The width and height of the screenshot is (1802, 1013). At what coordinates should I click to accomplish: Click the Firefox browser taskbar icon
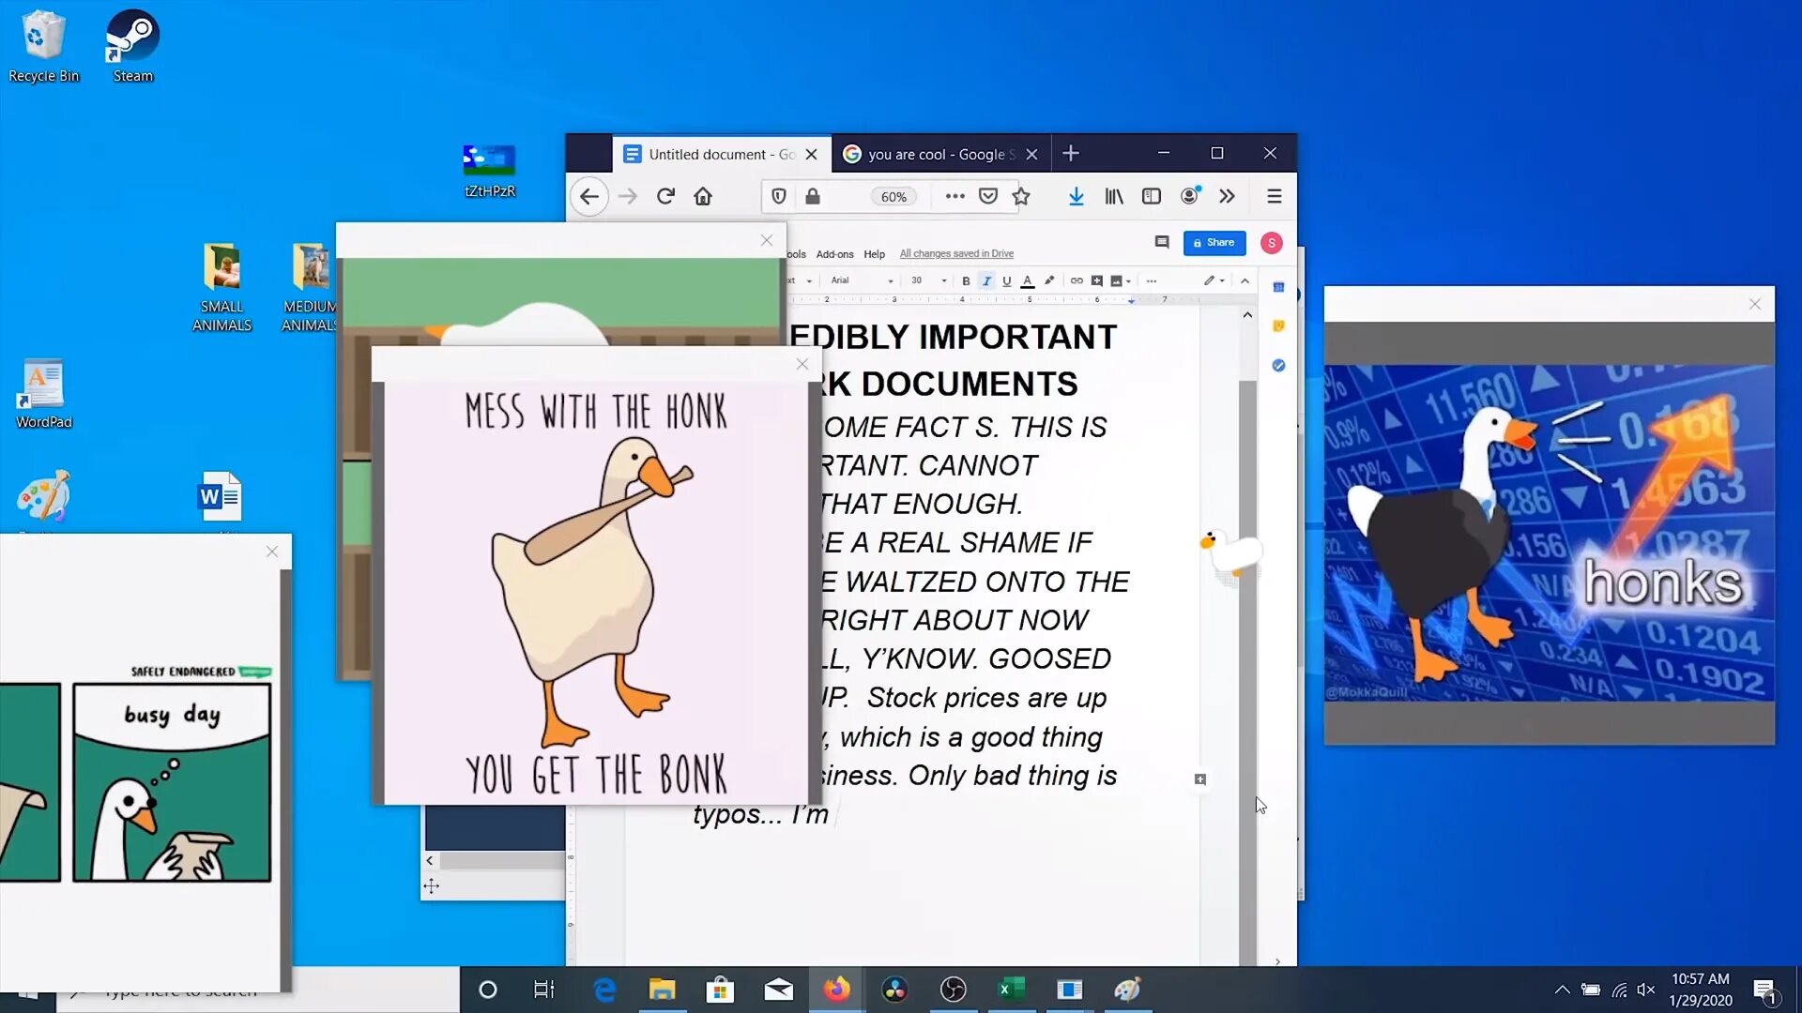(x=835, y=990)
